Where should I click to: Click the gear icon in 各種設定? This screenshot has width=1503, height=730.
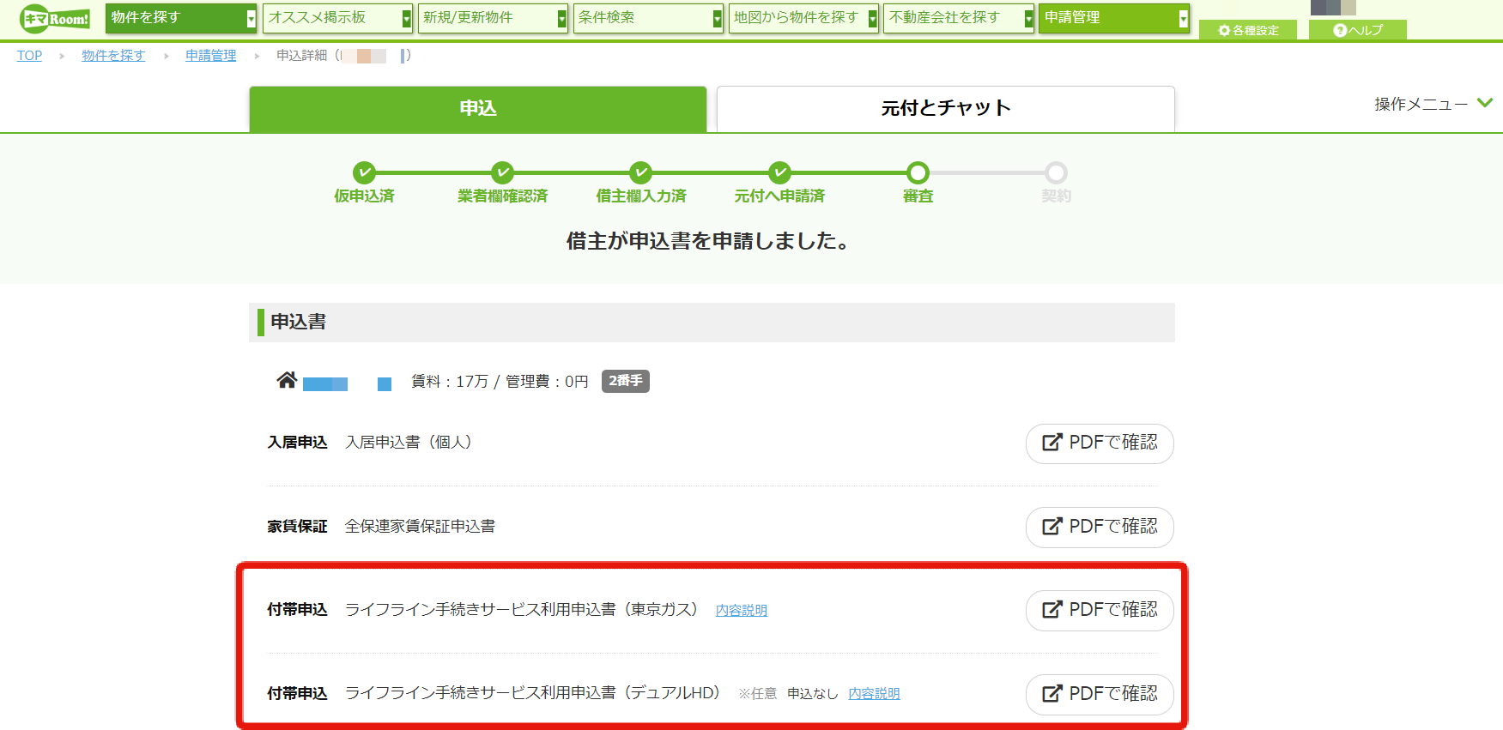pos(1224,30)
